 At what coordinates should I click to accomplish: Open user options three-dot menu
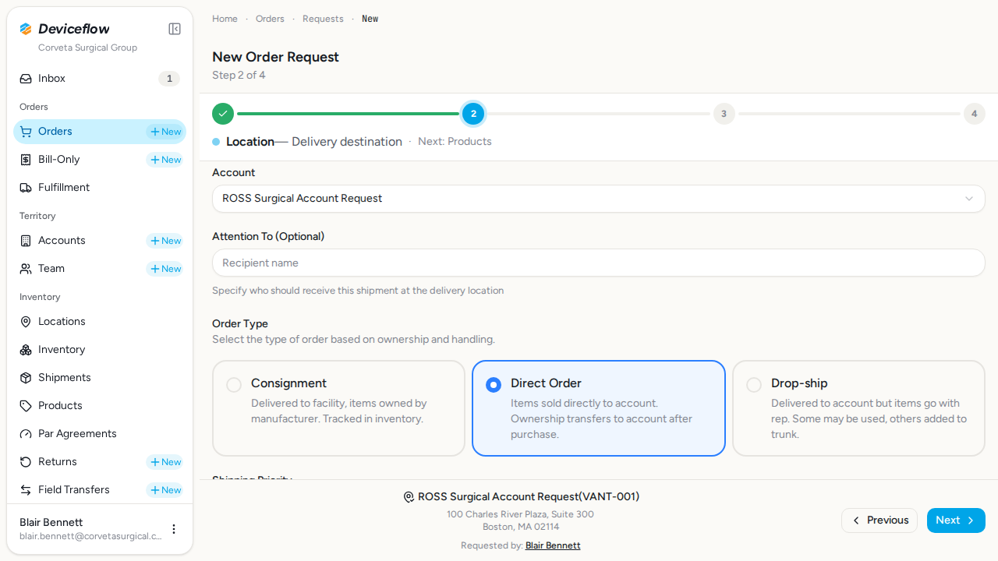tap(174, 529)
